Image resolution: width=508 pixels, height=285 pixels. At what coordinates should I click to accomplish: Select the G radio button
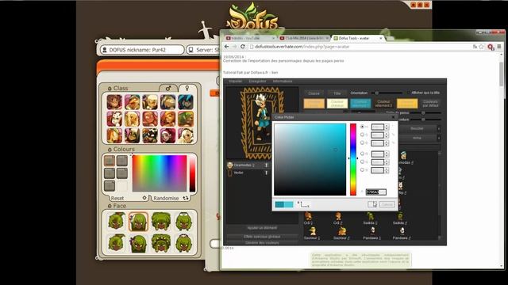(362, 161)
